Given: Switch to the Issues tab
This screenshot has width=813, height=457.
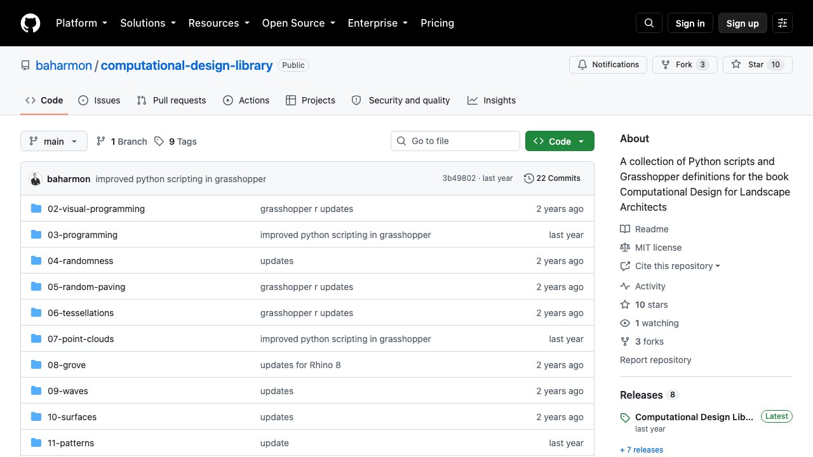Looking at the screenshot, I should (x=99, y=100).
